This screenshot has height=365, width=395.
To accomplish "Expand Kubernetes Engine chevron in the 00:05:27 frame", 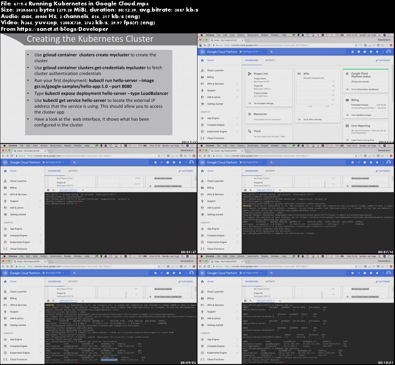I will pyautogui.click(x=40, y=242).
